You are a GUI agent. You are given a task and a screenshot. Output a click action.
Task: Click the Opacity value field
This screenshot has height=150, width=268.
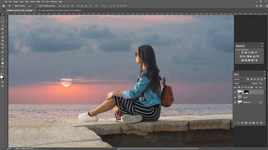[x=260, y=83]
